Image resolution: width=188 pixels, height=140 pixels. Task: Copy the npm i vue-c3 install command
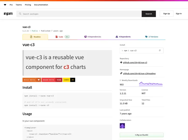[160, 50]
